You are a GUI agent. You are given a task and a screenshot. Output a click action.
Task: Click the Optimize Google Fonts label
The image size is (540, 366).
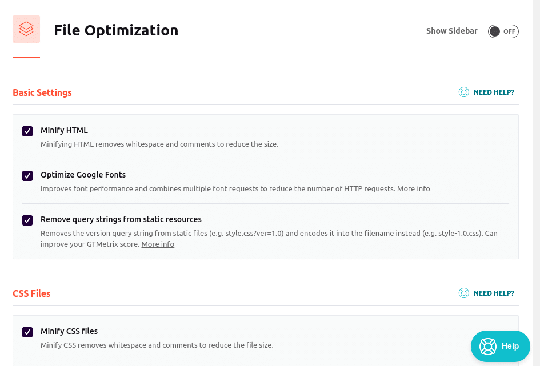tap(83, 175)
